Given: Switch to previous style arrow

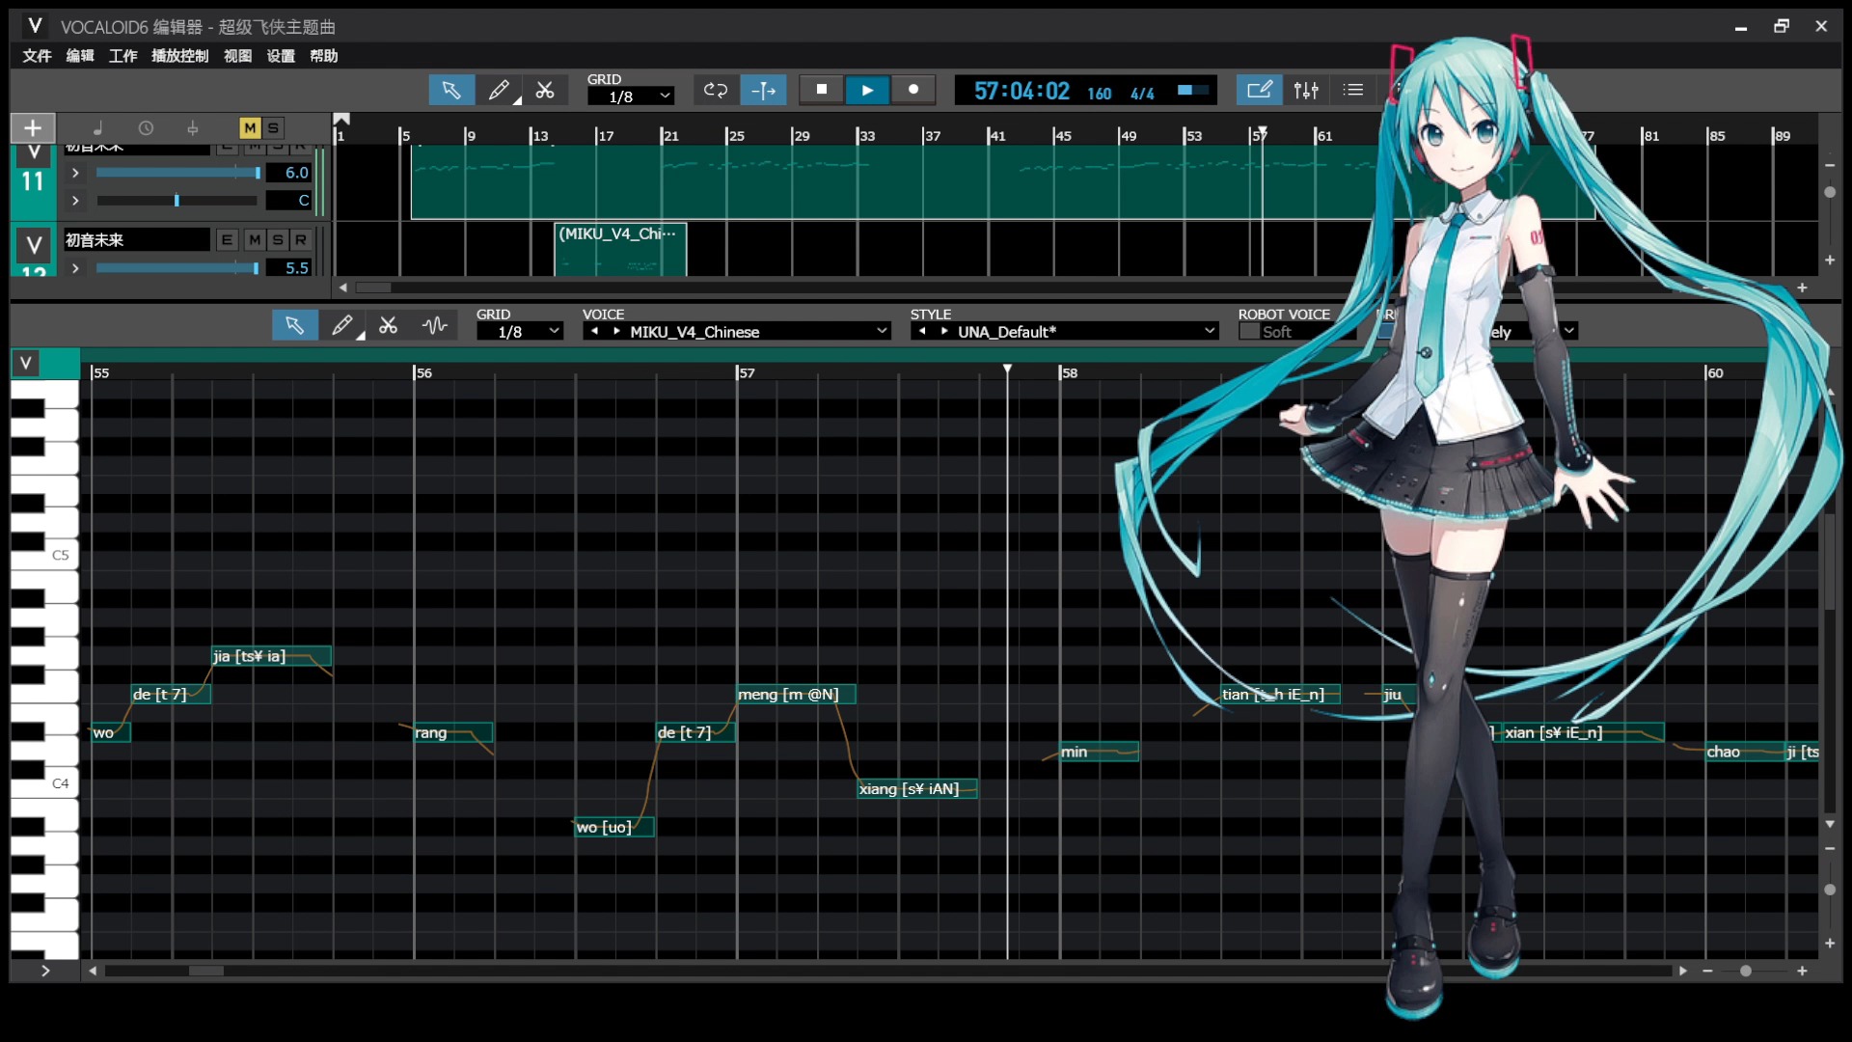Looking at the screenshot, I should pos(922,331).
